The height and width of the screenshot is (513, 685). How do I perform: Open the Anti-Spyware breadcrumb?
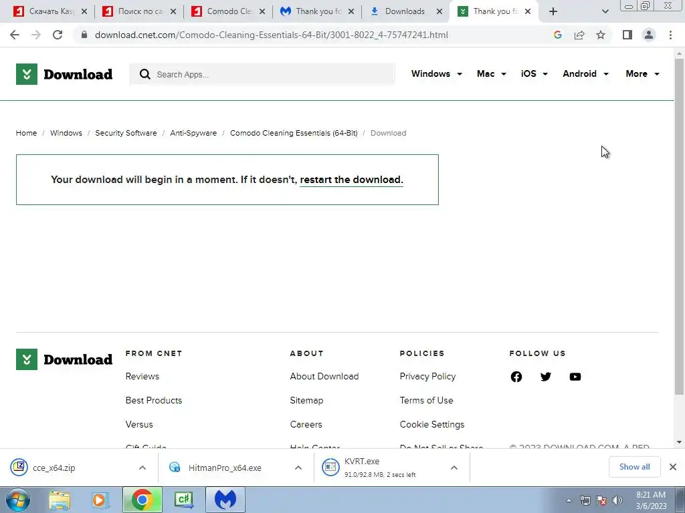point(193,133)
